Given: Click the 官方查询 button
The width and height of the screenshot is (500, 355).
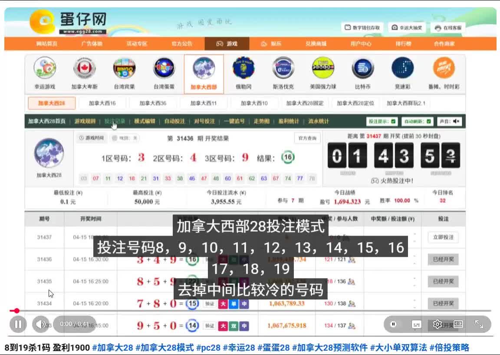Looking at the screenshot, I should tap(307, 138).
